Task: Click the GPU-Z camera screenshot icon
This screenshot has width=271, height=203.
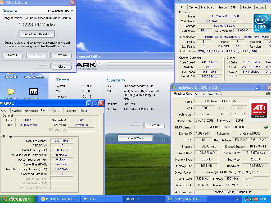Action: pyautogui.click(x=268, y=93)
